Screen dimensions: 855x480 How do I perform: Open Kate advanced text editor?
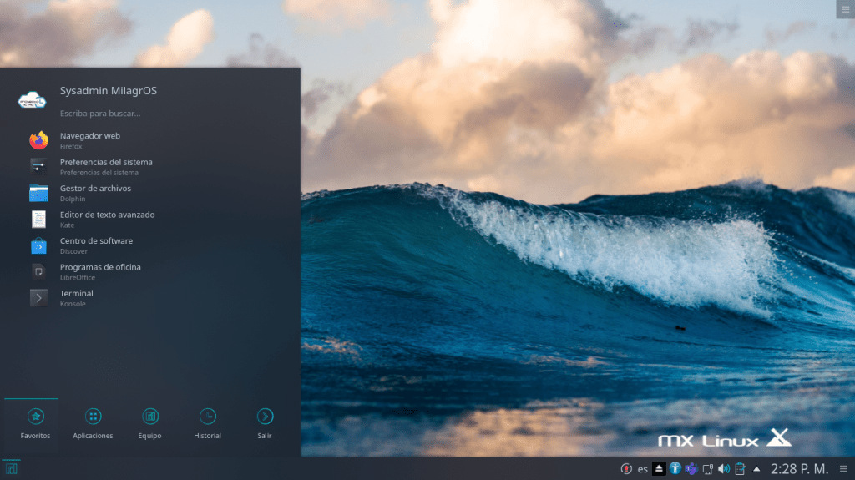107,219
